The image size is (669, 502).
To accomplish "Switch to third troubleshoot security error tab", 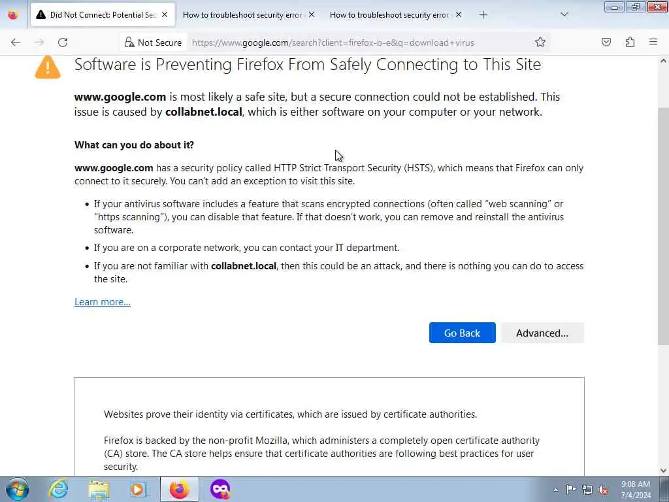I will coord(389,15).
